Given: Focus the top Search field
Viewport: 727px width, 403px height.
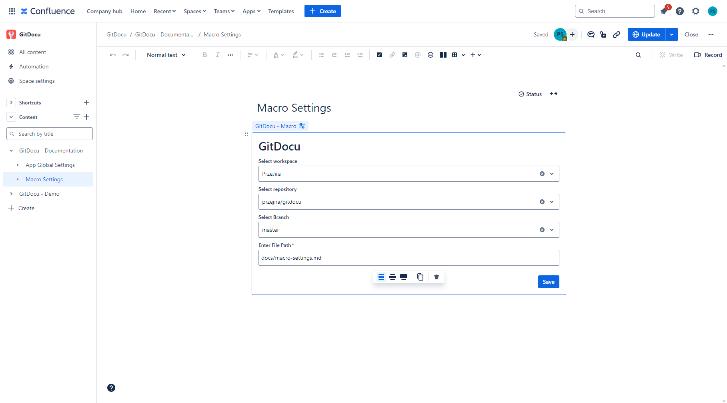Looking at the screenshot, I should click(x=615, y=11).
